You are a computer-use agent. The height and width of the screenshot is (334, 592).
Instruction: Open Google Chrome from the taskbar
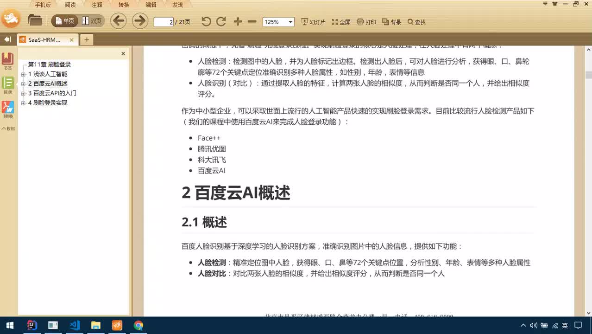pyautogui.click(x=138, y=325)
